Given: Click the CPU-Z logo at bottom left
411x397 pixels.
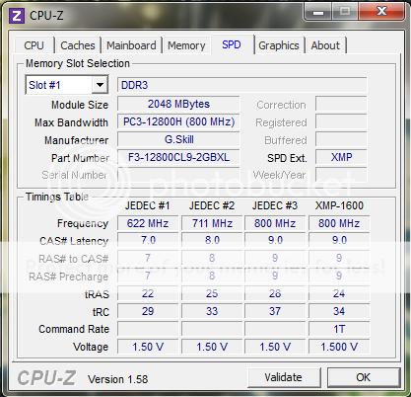Looking at the screenshot, I should pyautogui.click(x=46, y=378).
